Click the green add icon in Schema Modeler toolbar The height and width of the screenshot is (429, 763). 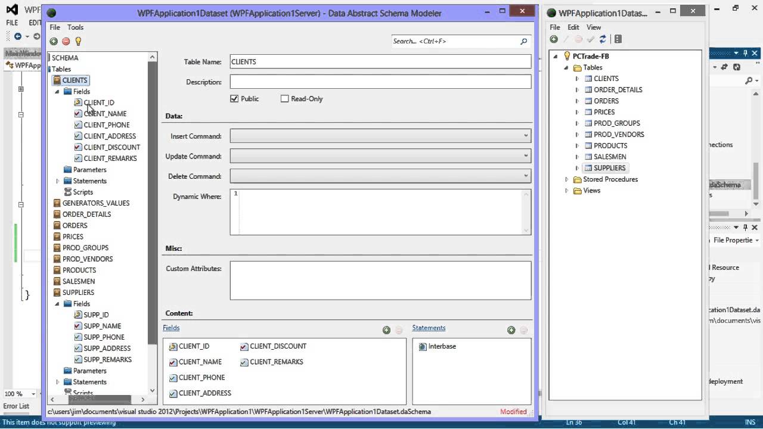[x=54, y=41]
